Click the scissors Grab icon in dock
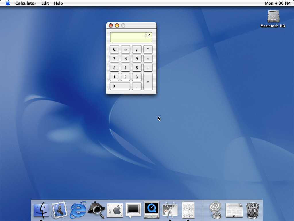 coord(170,210)
